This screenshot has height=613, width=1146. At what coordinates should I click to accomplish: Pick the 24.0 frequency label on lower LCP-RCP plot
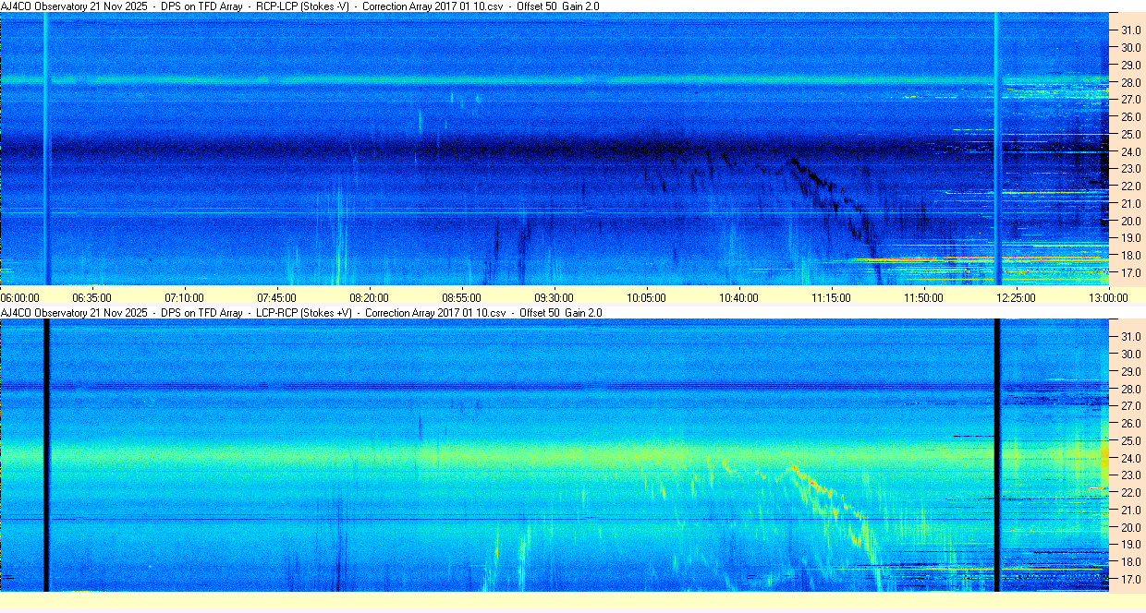(x=1131, y=458)
